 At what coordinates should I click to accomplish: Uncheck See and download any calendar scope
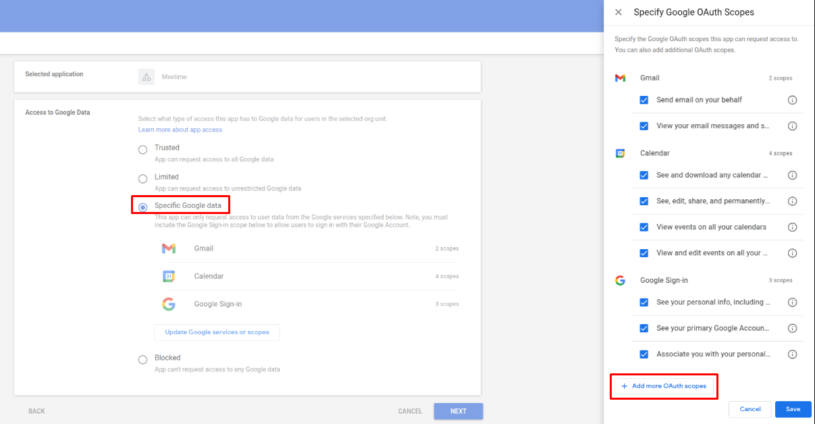(x=644, y=176)
